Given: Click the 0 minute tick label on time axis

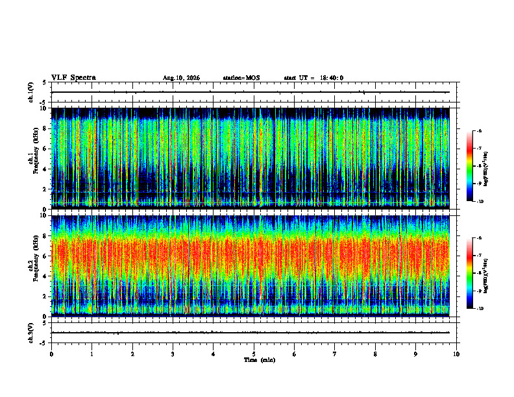Looking at the screenshot, I should [51, 354].
